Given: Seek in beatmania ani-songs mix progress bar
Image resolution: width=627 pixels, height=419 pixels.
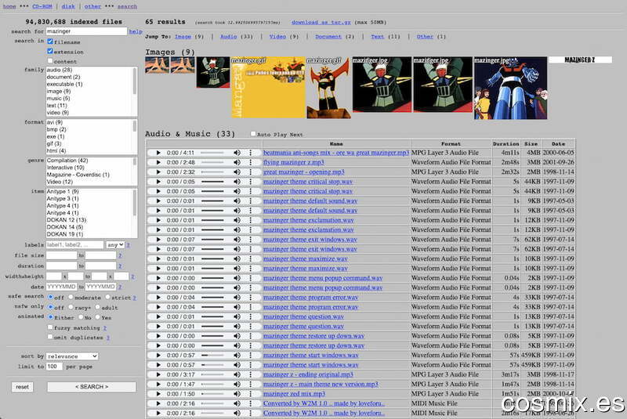Looking at the screenshot, I should point(212,153).
